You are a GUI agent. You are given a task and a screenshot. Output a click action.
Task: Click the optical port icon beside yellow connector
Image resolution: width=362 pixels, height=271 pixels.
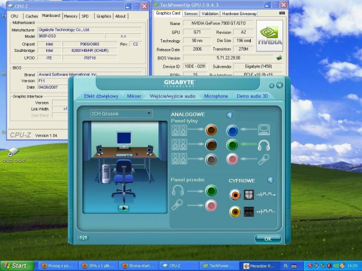click(249, 212)
